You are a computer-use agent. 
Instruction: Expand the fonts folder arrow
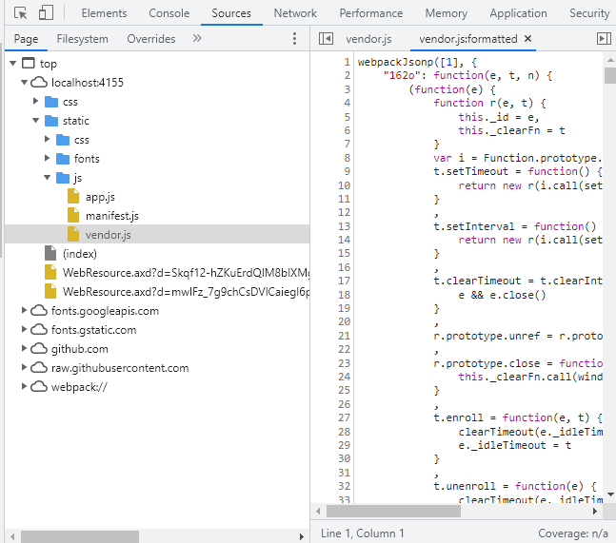click(x=48, y=158)
